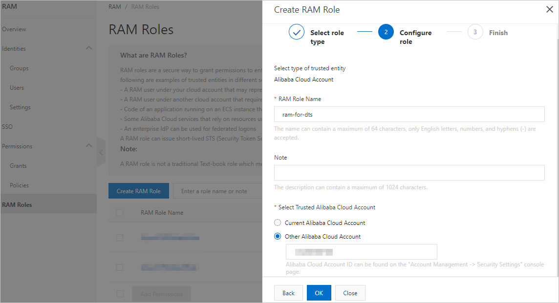Click the step 3 Finish circle
The height and width of the screenshot is (303, 559).
pos(475,32)
